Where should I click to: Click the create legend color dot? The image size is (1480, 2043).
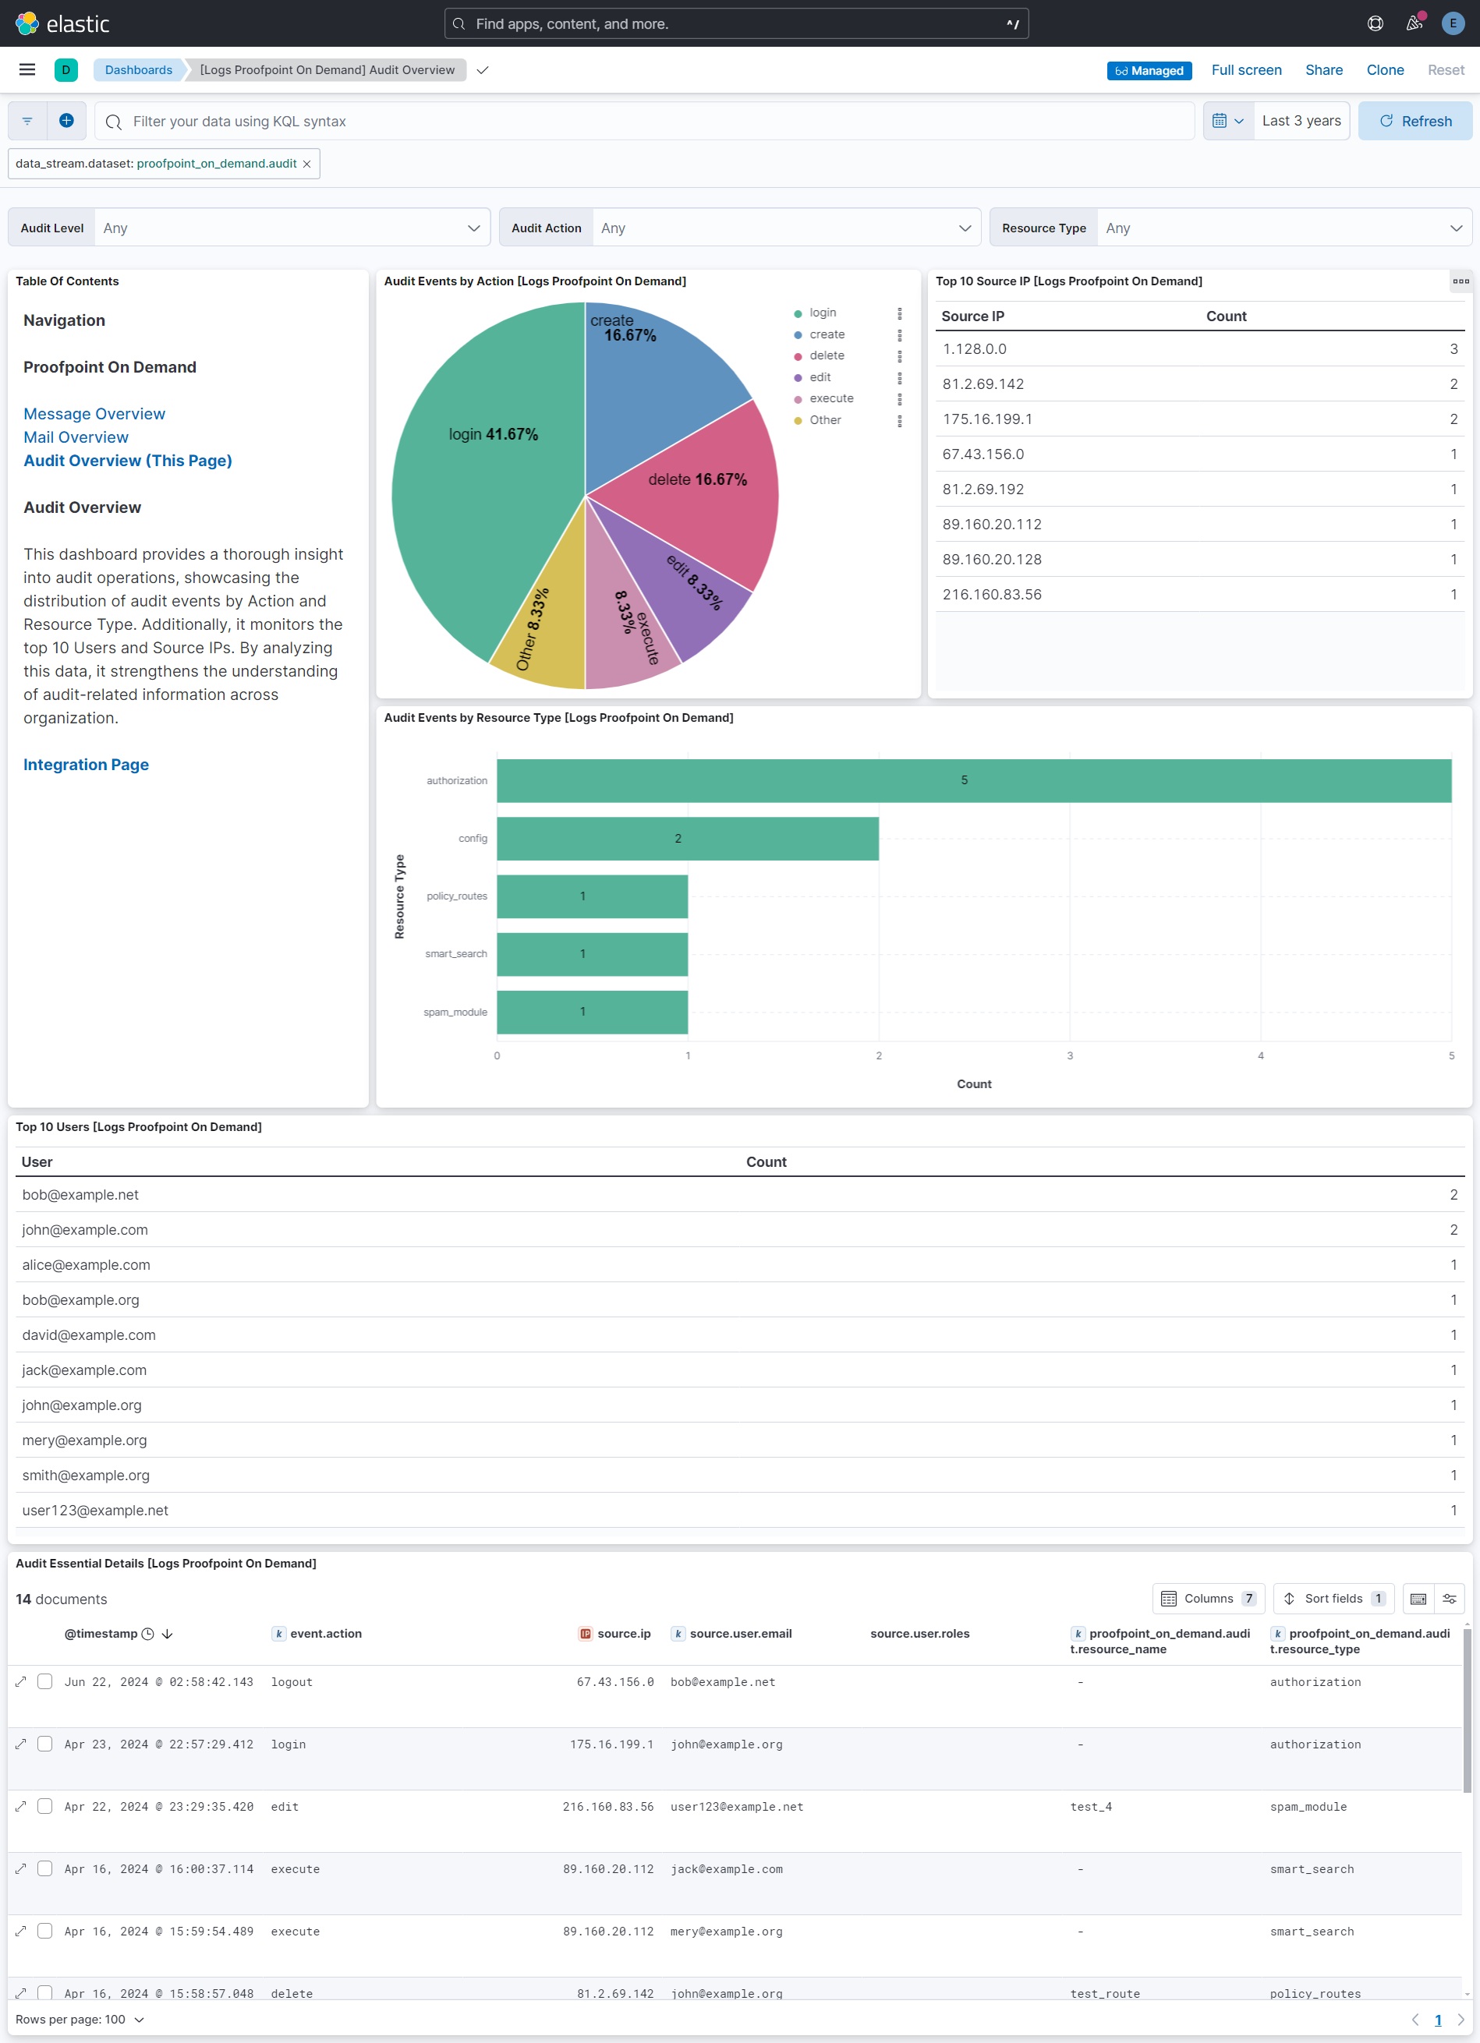pos(798,335)
